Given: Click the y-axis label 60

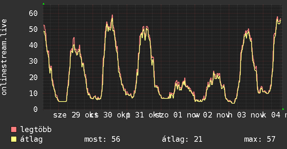Looking at the screenshot, I should pyautogui.click(x=33, y=13).
